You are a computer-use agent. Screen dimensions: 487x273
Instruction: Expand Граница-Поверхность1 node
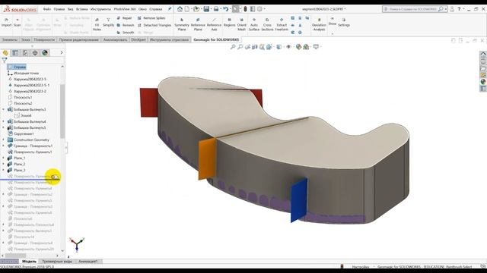3,146
